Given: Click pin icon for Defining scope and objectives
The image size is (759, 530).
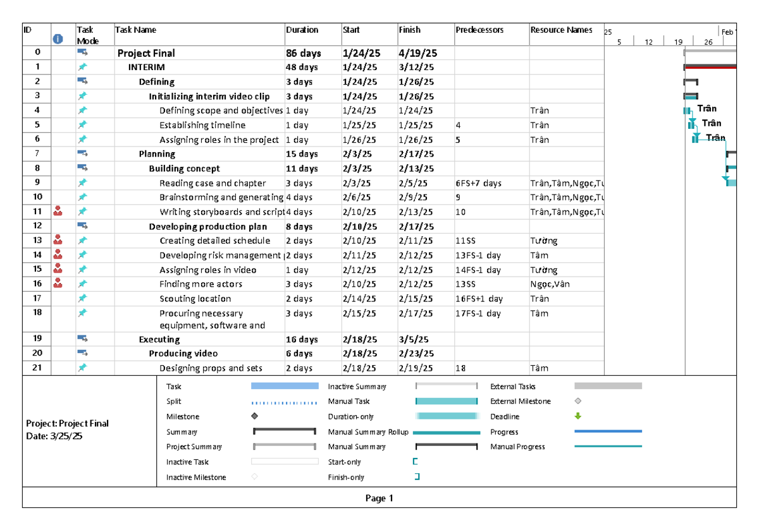Looking at the screenshot, I should coord(82,111).
